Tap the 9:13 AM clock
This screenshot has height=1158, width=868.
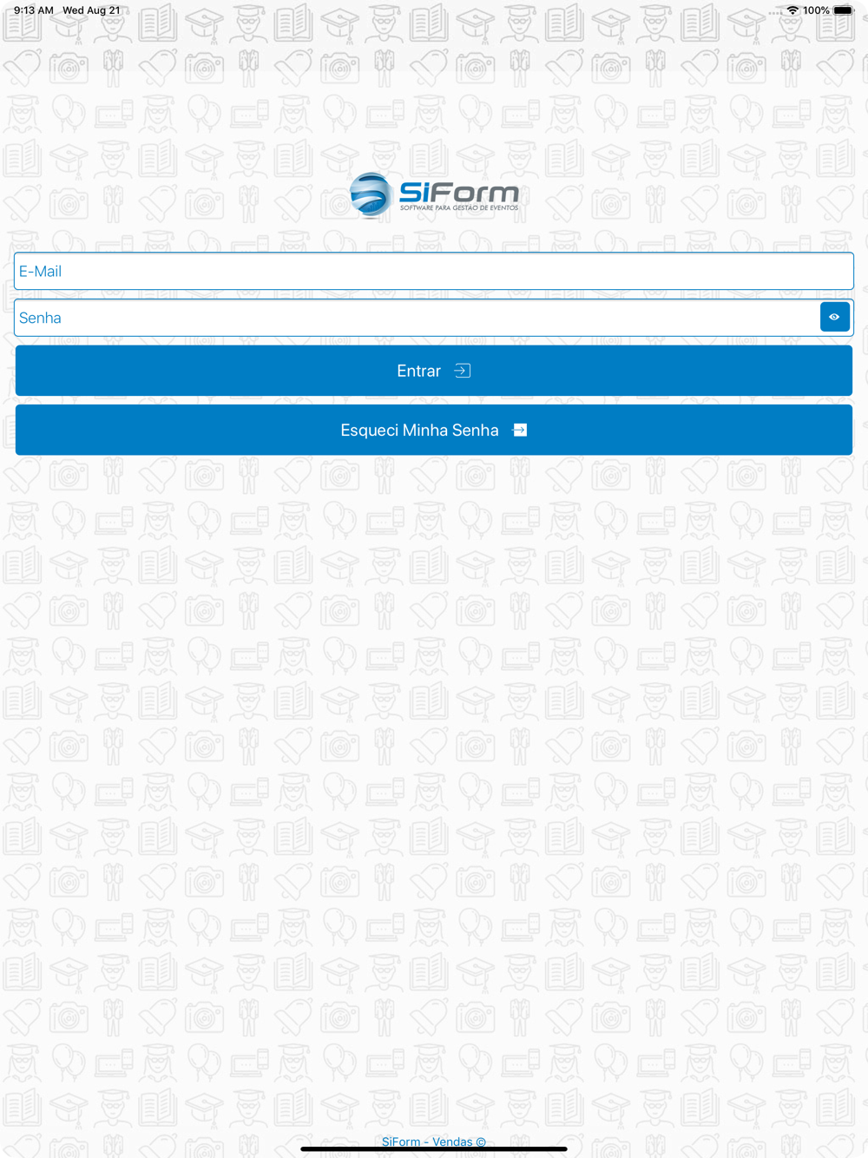pyautogui.click(x=34, y=10)
